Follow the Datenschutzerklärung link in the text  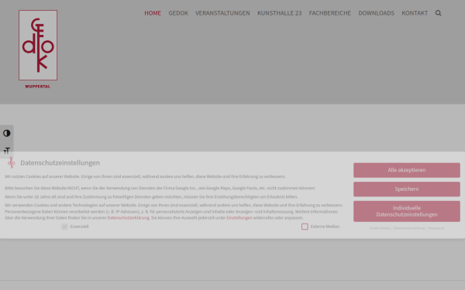coord(128,218)
